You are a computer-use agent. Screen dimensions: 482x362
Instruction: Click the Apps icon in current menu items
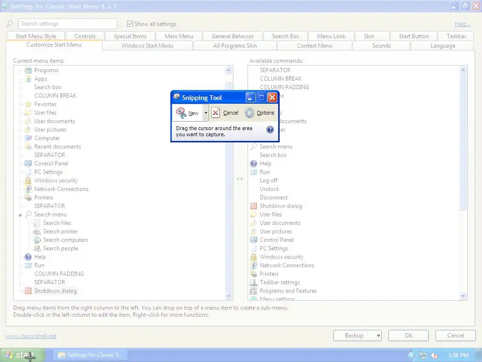[28, 79]
